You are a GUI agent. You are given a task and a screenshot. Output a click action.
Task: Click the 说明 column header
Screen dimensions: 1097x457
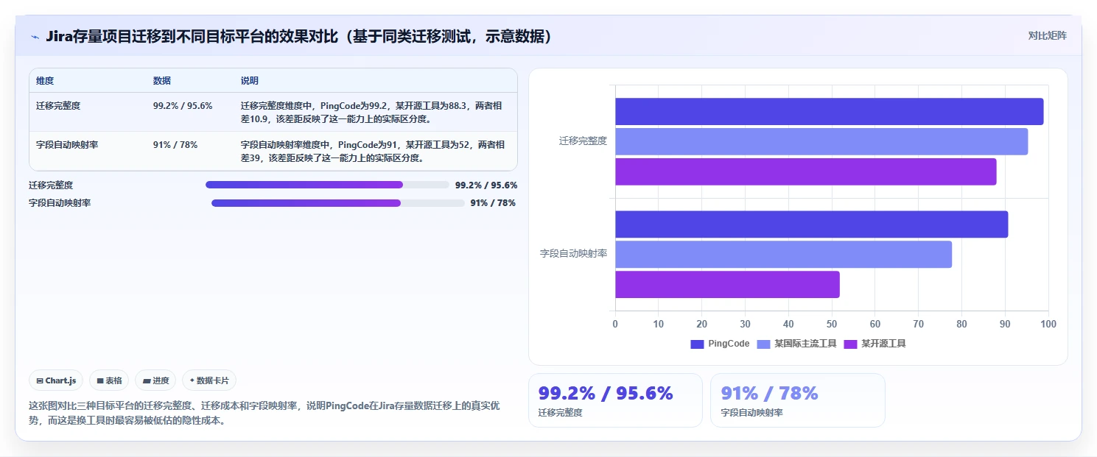click(x=250, y=80)
